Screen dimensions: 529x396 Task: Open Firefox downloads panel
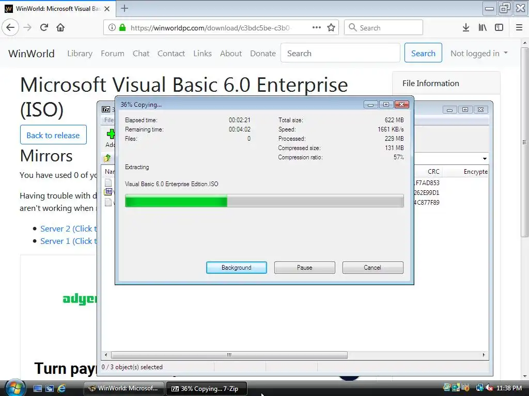[x=466, y=28]
